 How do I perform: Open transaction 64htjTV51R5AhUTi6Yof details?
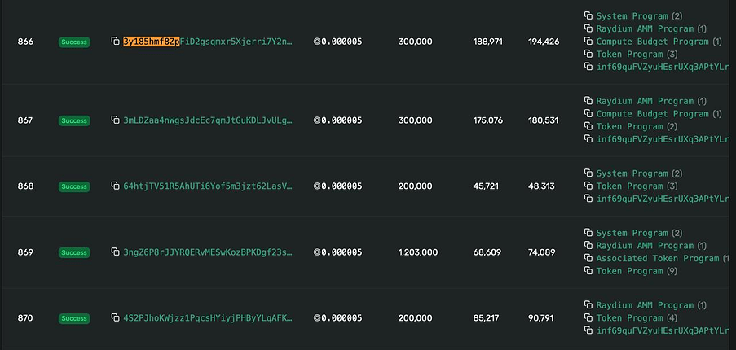pos(208,186)
